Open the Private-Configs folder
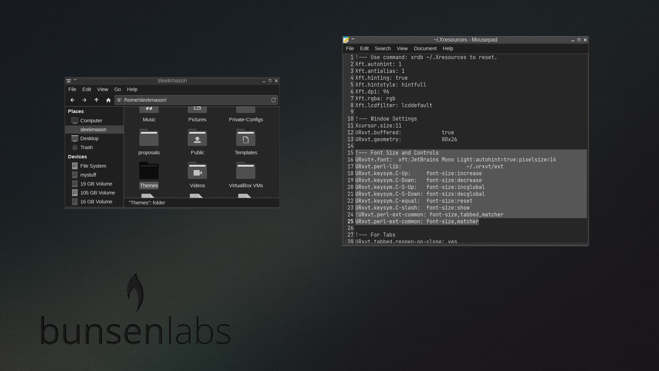Viewport: 659px width, 371px height. (x=246, y=115)
